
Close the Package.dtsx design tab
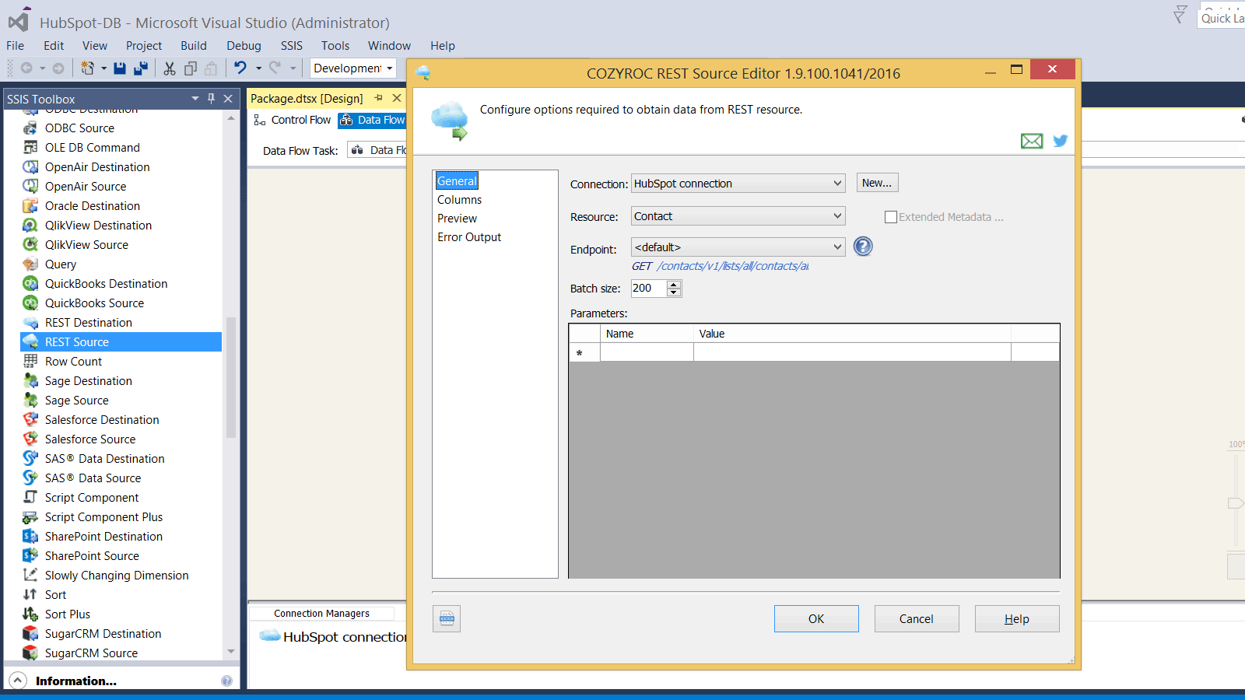pyautogui.click(x=397, y=98)
